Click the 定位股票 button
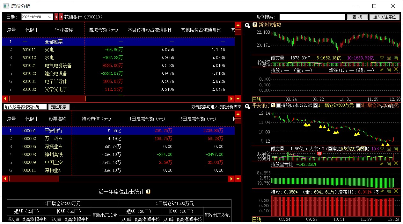Image resolution: width=403 pixels, height=224 pixels. tap(59, 107)
